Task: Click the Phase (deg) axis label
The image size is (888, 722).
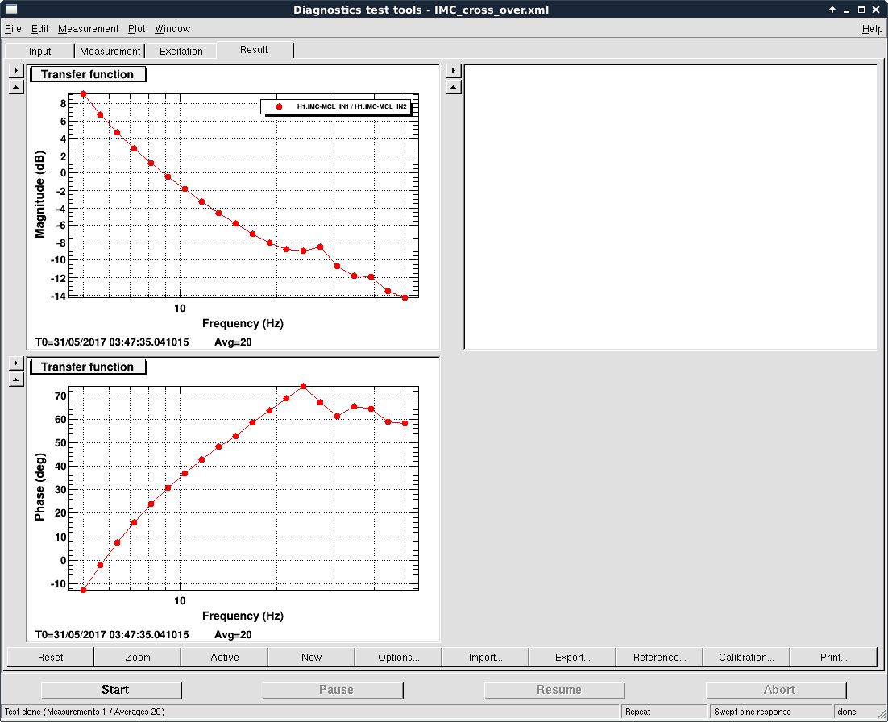Action: pos(39,487)
